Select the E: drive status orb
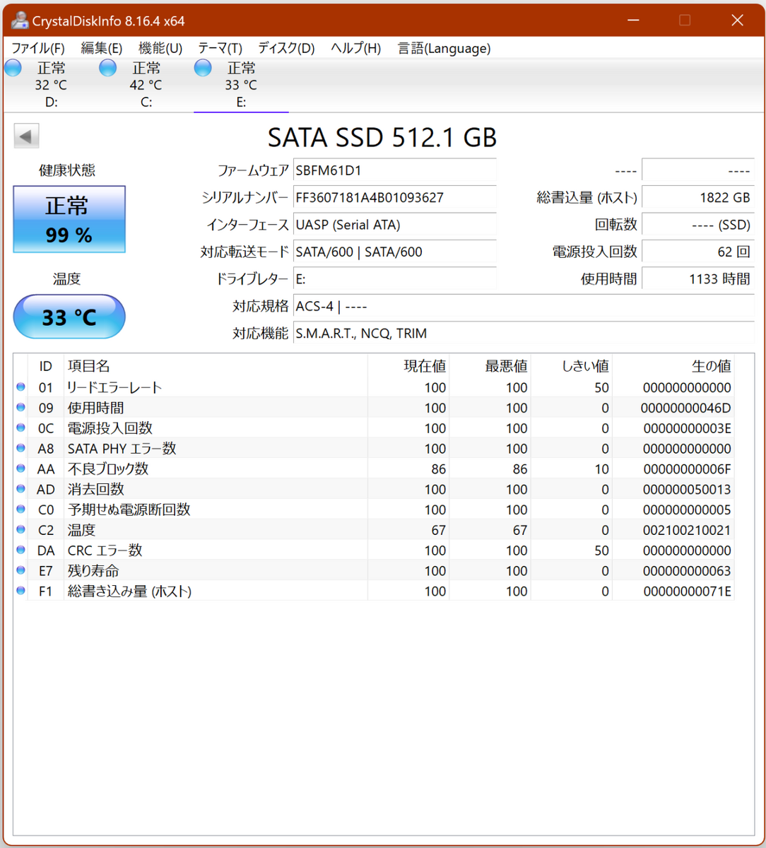766x848 pixels. tap(203, 68)
